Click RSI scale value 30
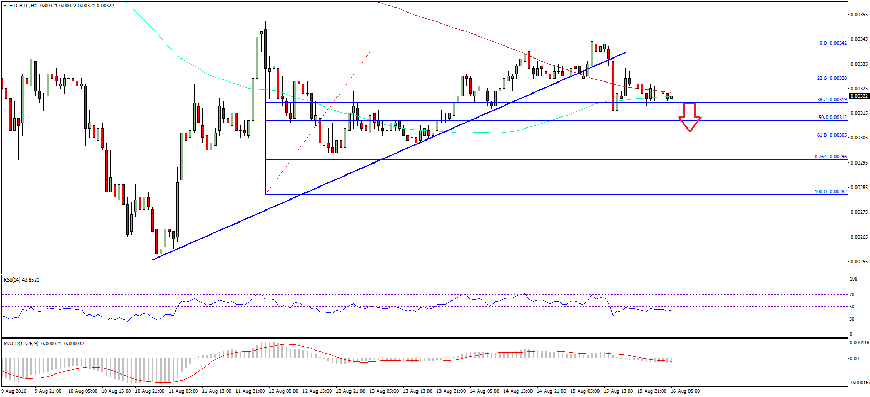This screenshot has width=870, height=397. tap(852, 319)
